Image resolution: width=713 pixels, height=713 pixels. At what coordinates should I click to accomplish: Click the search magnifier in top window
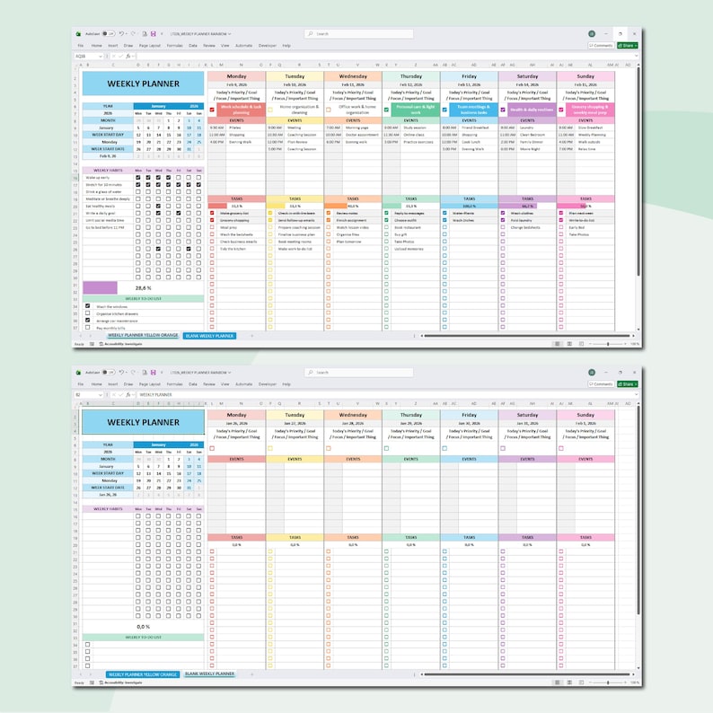[311, 33]
